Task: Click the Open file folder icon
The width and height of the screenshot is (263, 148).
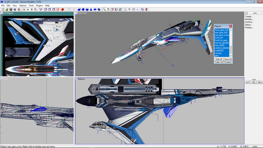Action: (7, 10)
